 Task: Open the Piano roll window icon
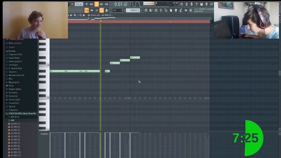coord(151,11)
